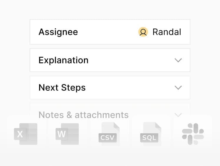The image size is (220, 166).
Task: Click the Word document icon
Action: click(x=67, y=134)
